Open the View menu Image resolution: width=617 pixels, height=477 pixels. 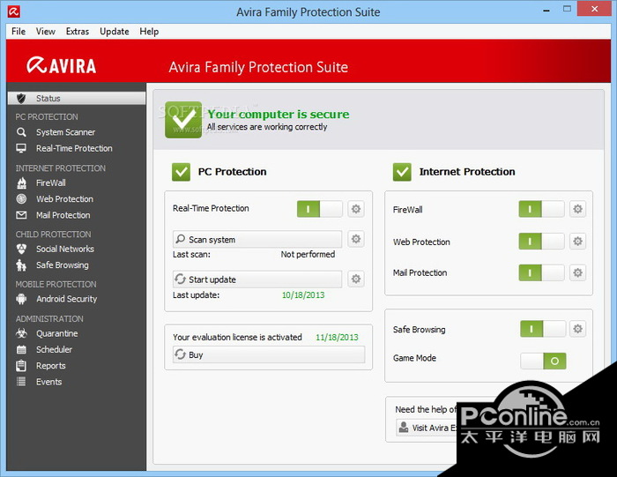pyautogui.click(x=46, y=32)
